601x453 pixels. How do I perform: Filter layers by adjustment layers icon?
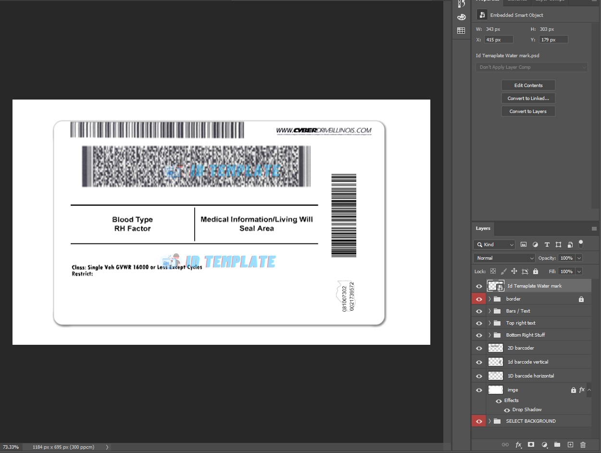535,244
